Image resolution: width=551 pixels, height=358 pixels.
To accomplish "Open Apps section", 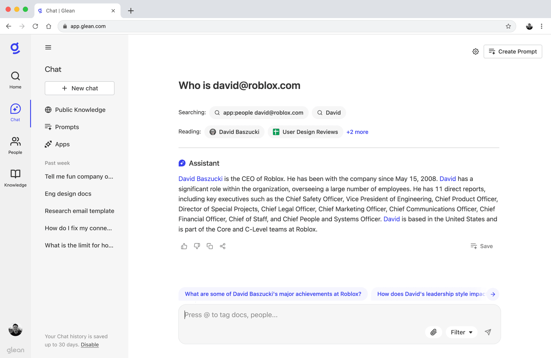I will [57, 144].
